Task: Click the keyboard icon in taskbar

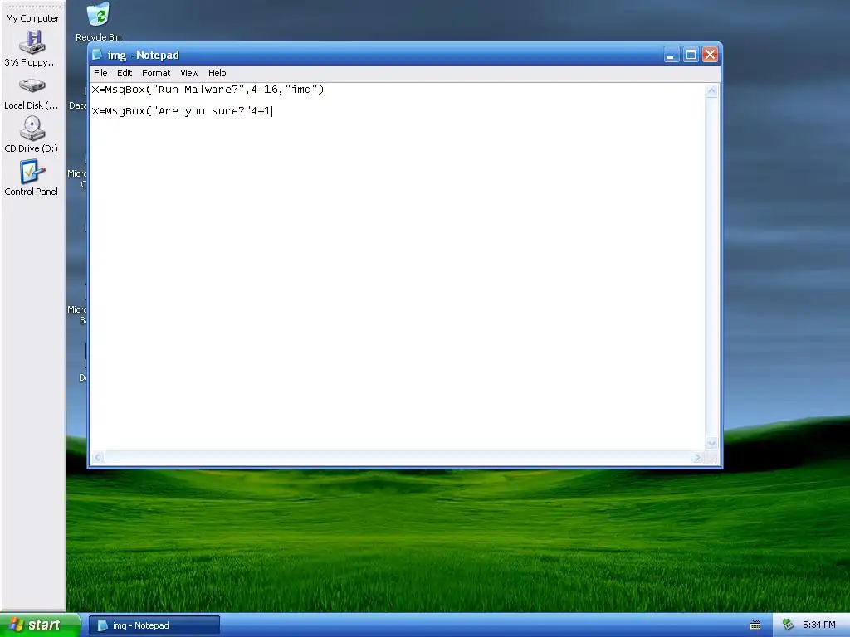Action: 755,625
